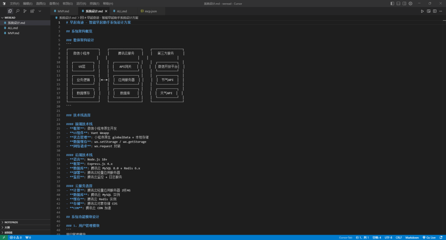Click the '腾讯云 CDN 加速' line

click(x=88, y=208)
